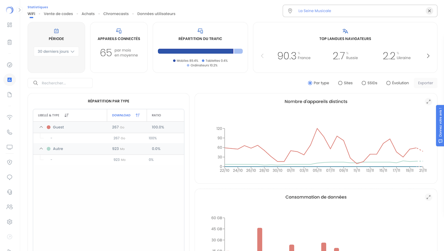
Task: Expand the distinct devices chart fullscreen
Action: tap(428, 102)
